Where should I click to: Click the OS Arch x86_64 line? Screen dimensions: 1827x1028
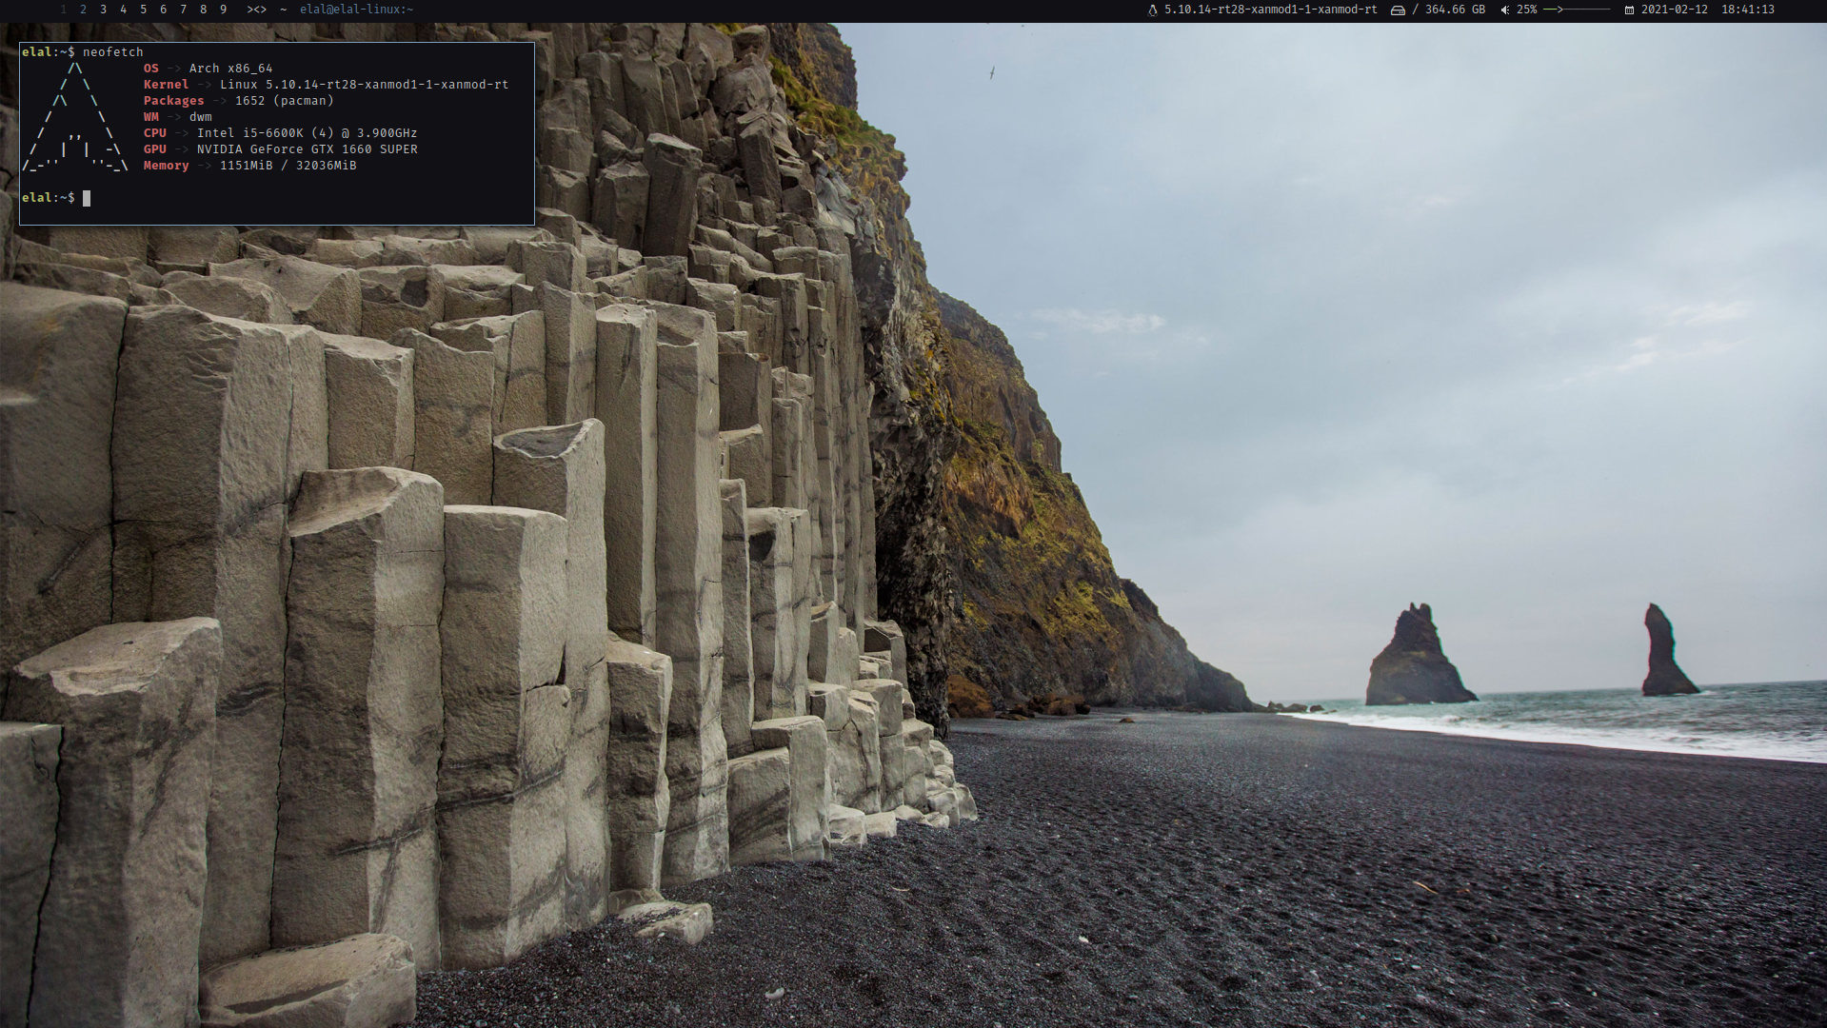(x=208, y=69)
